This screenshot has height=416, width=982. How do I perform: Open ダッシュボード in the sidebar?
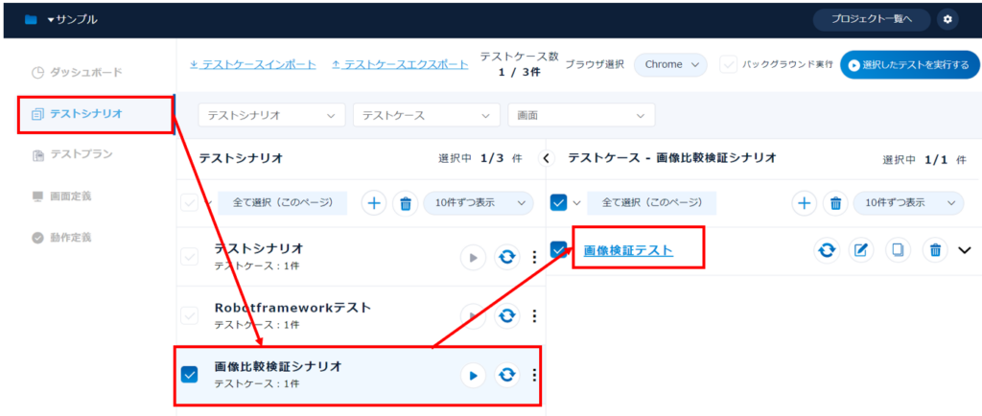85,72
